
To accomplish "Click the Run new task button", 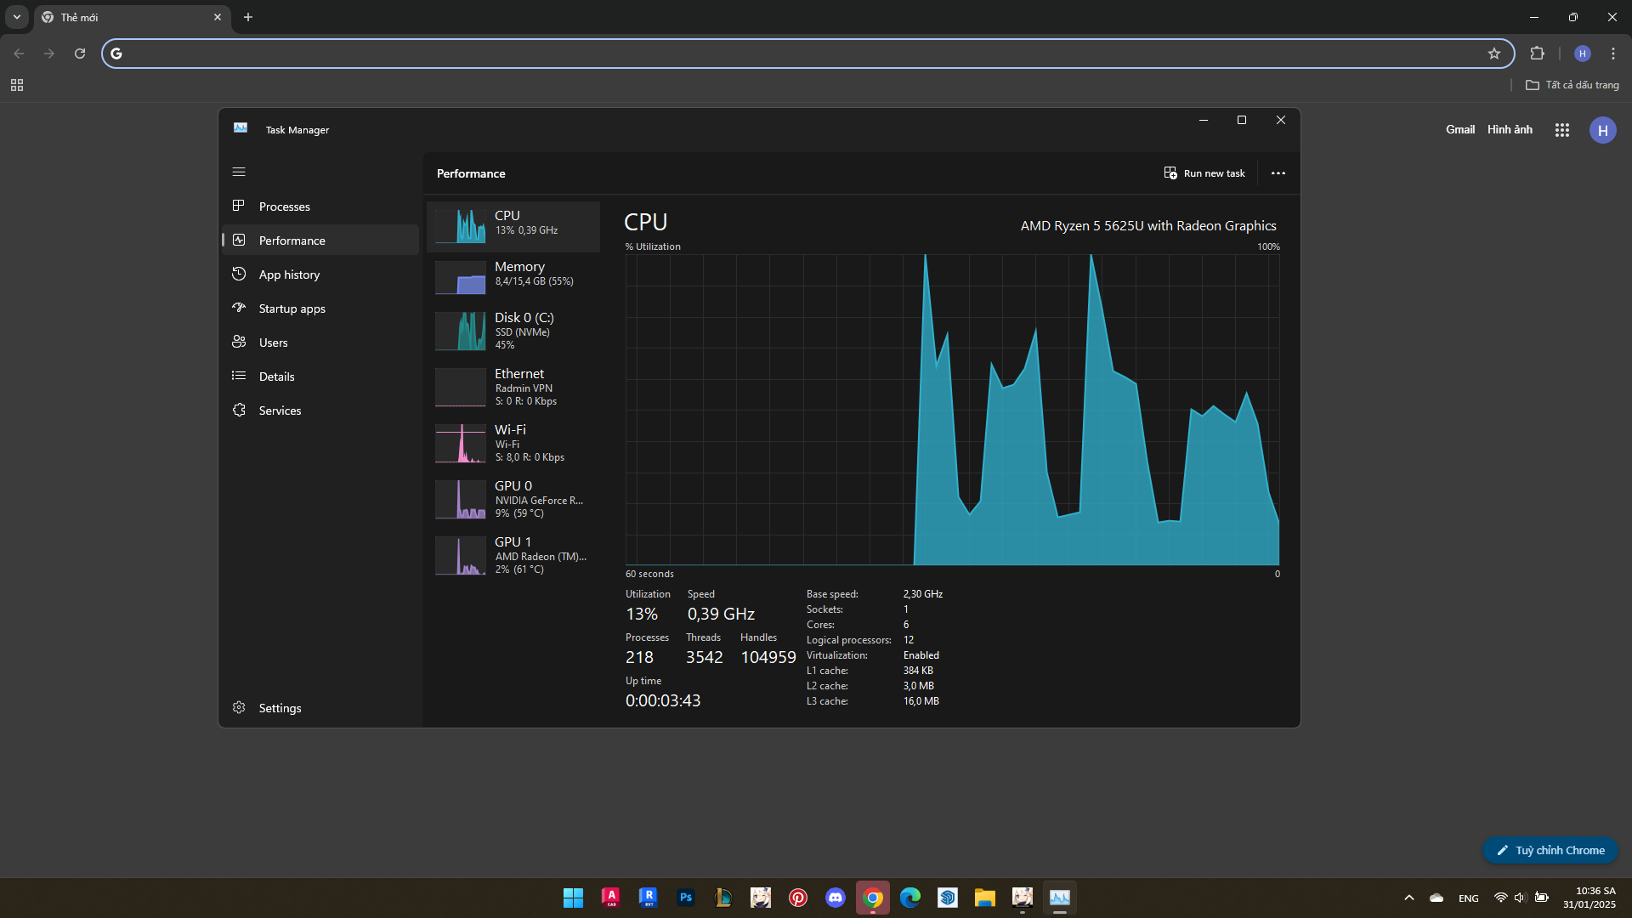I will [x=1204, y=173].
